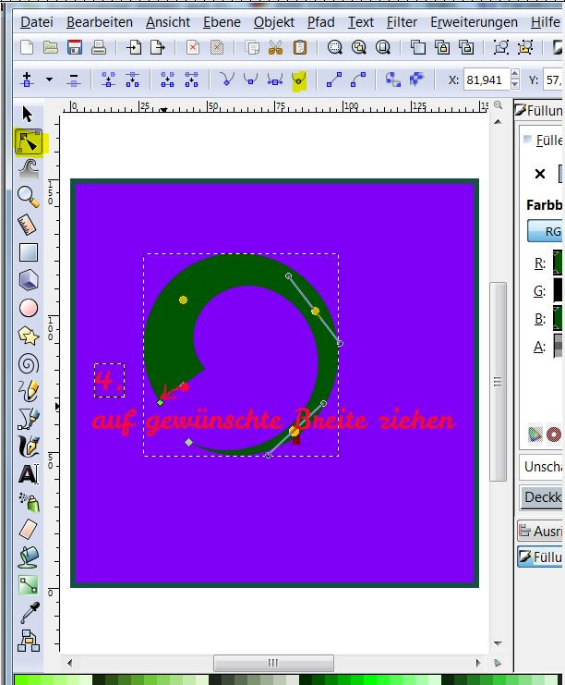Collapse the Füllung panel header
Screen dimensions: 565x685
(x=539, y=111)
